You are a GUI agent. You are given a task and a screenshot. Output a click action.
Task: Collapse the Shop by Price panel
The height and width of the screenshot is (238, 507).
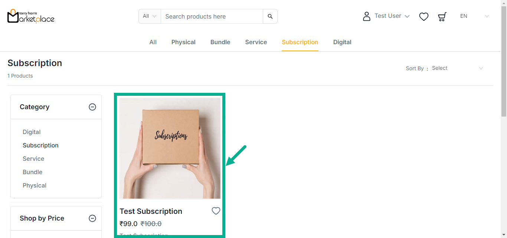[92, 218]
